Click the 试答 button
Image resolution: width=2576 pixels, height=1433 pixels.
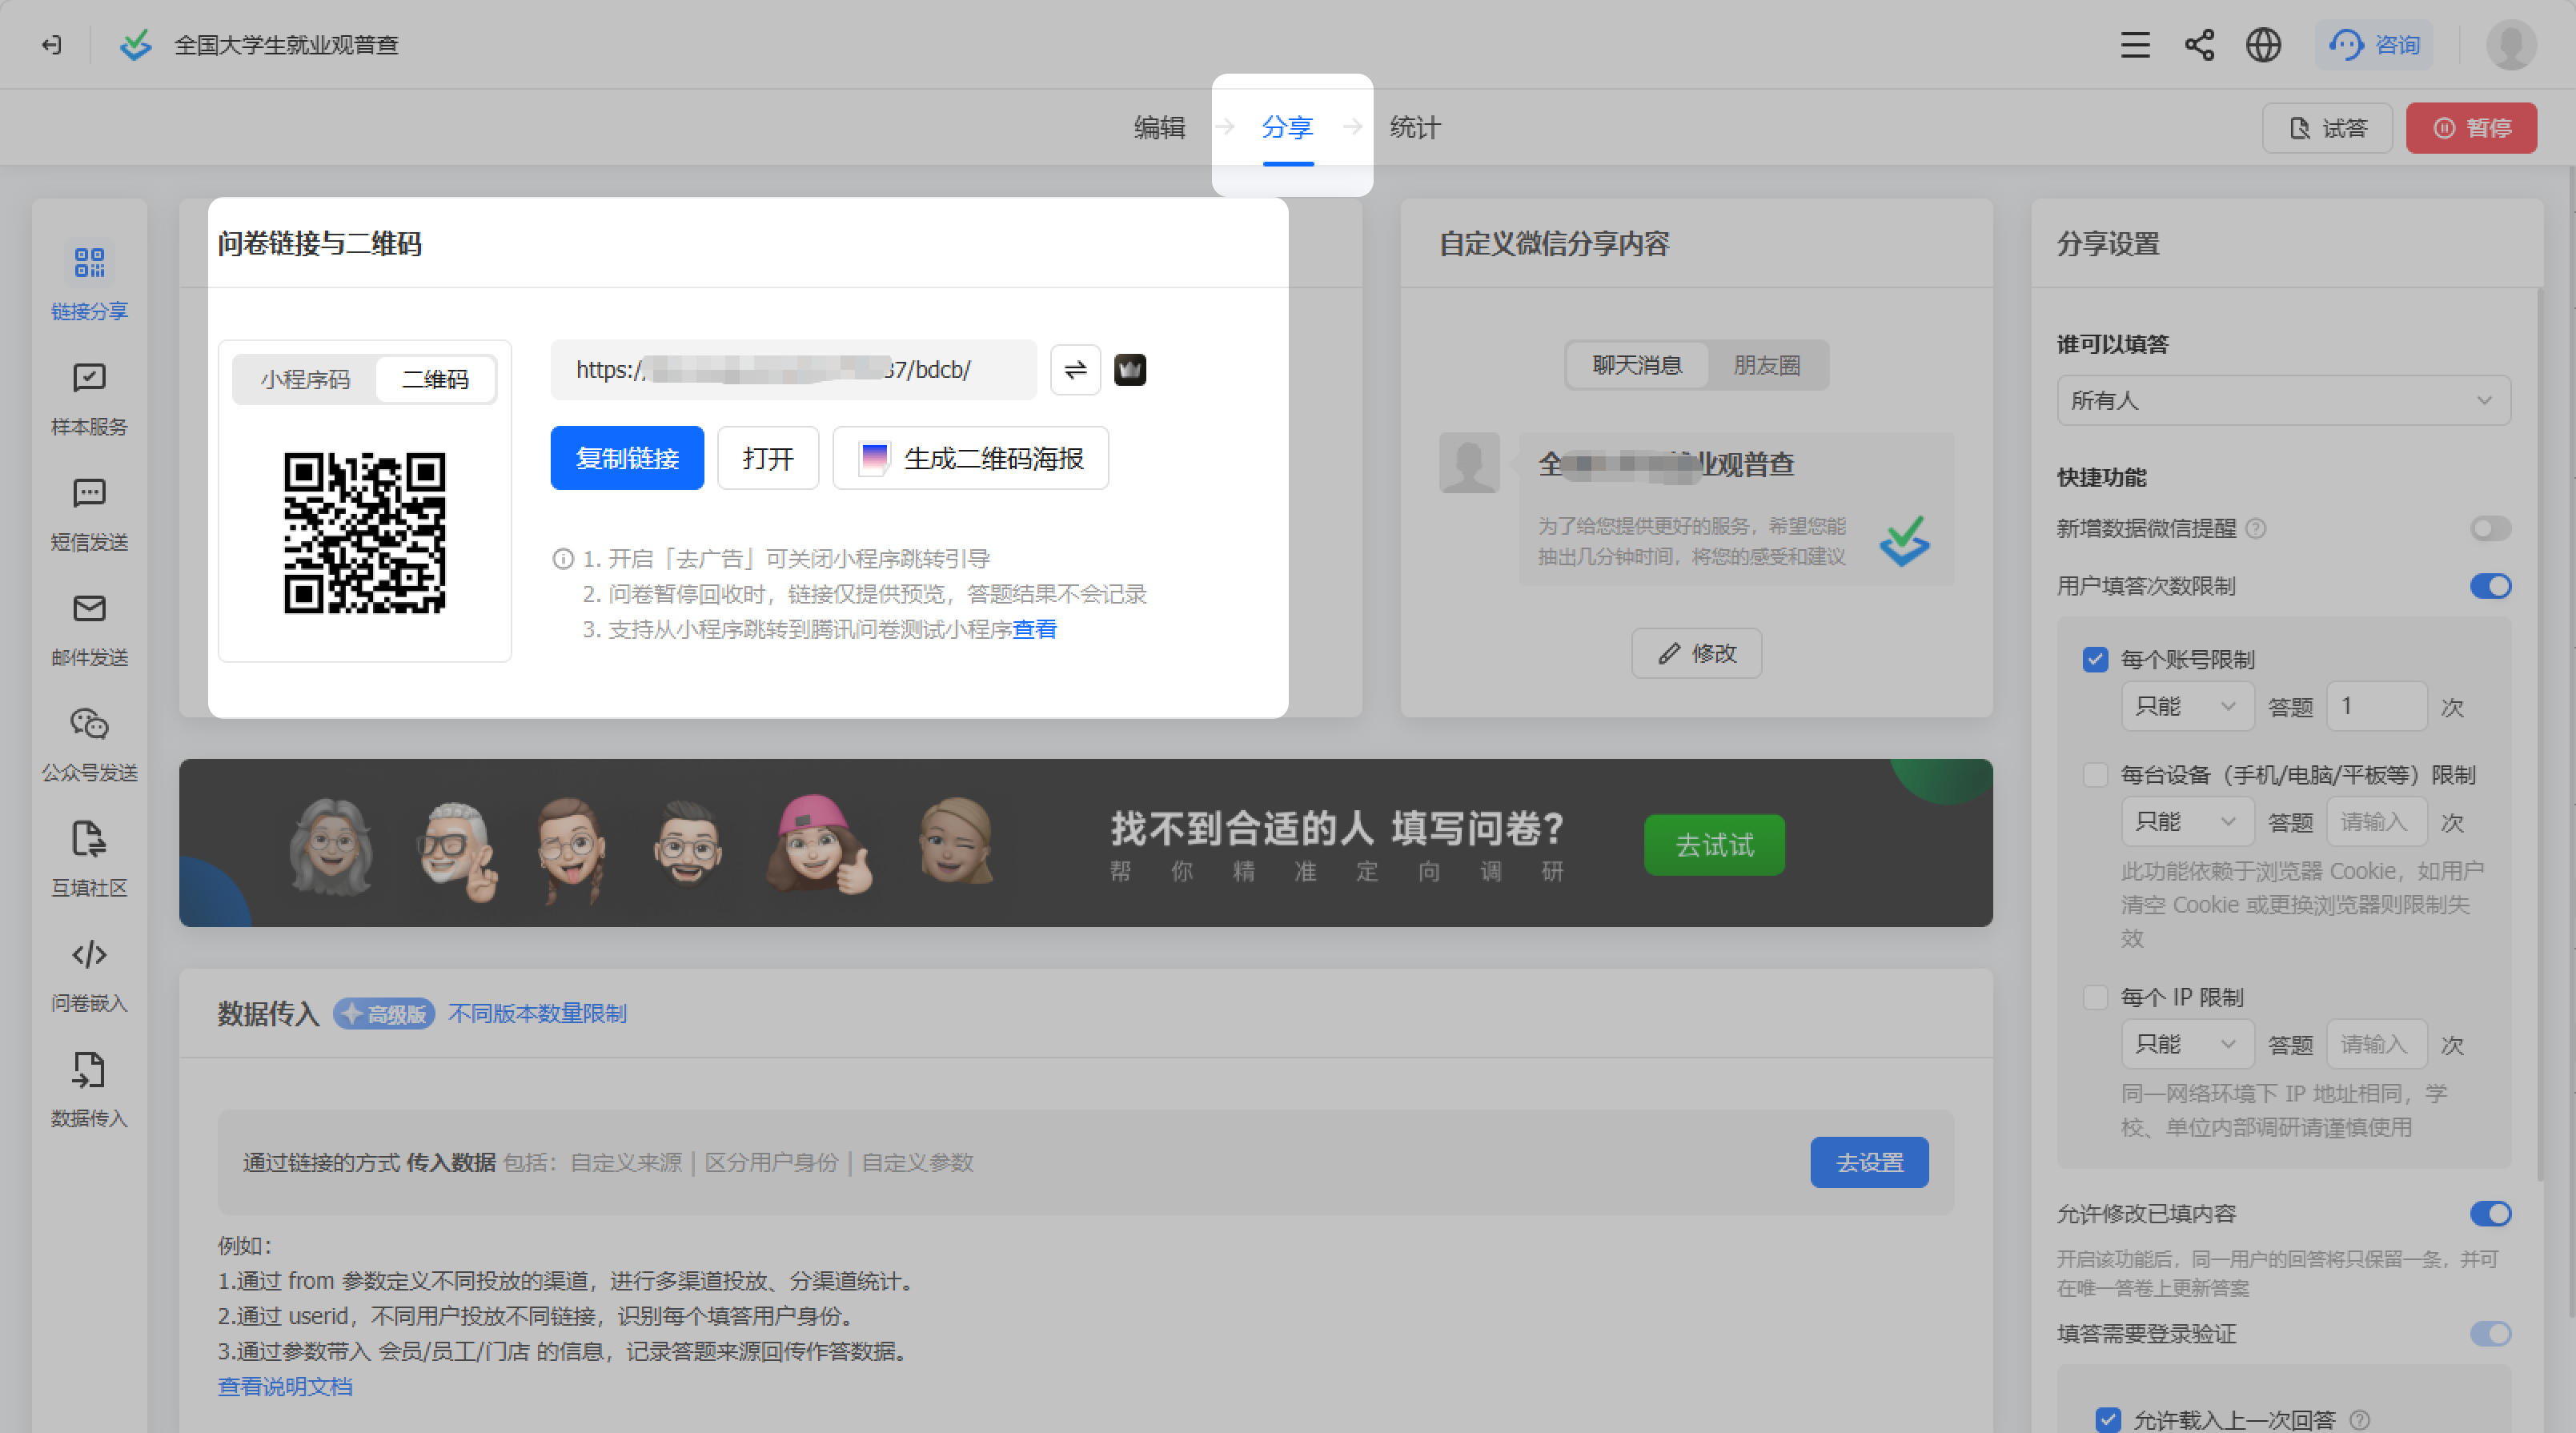[x=2327, y=128]
